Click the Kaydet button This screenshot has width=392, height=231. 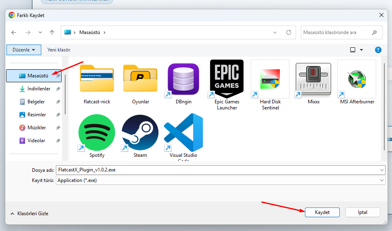coord(322,212)
